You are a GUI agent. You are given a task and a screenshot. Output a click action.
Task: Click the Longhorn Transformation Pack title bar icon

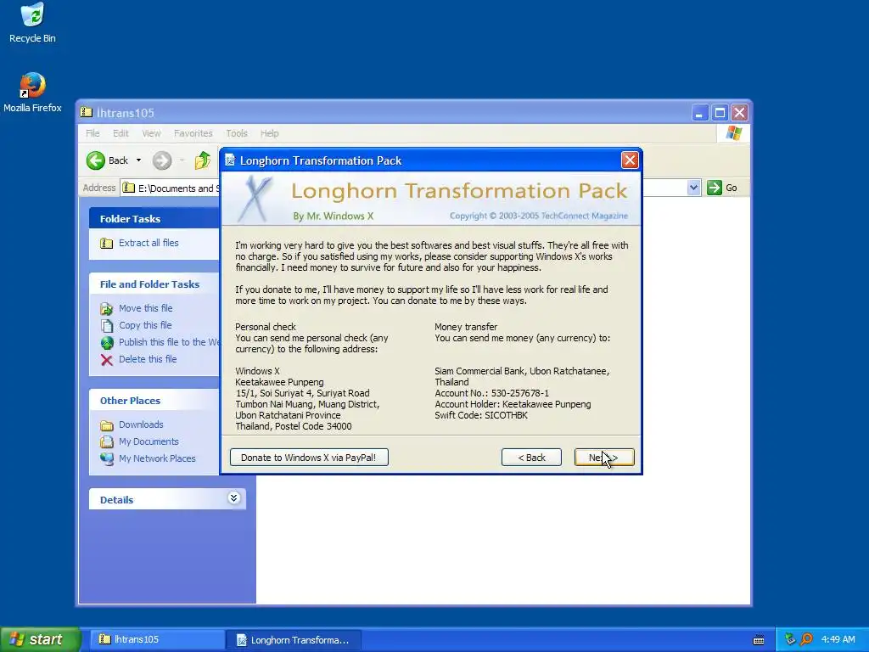(230, 160)
